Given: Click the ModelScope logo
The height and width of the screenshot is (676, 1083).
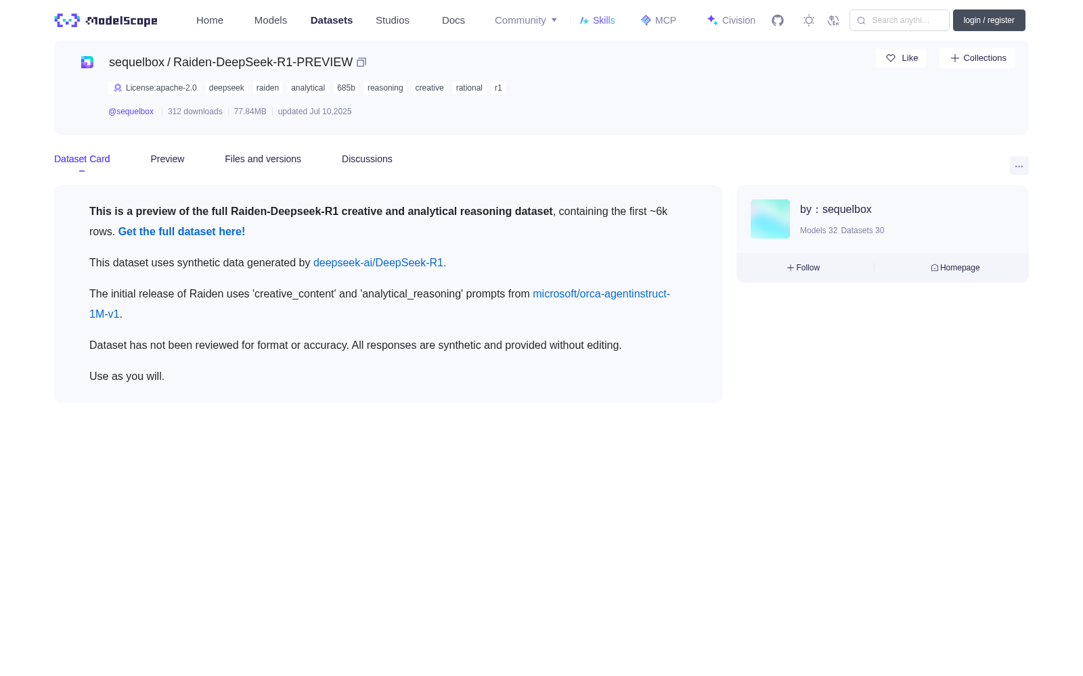Looking at the screenshot, I should [x=106, y=20].
